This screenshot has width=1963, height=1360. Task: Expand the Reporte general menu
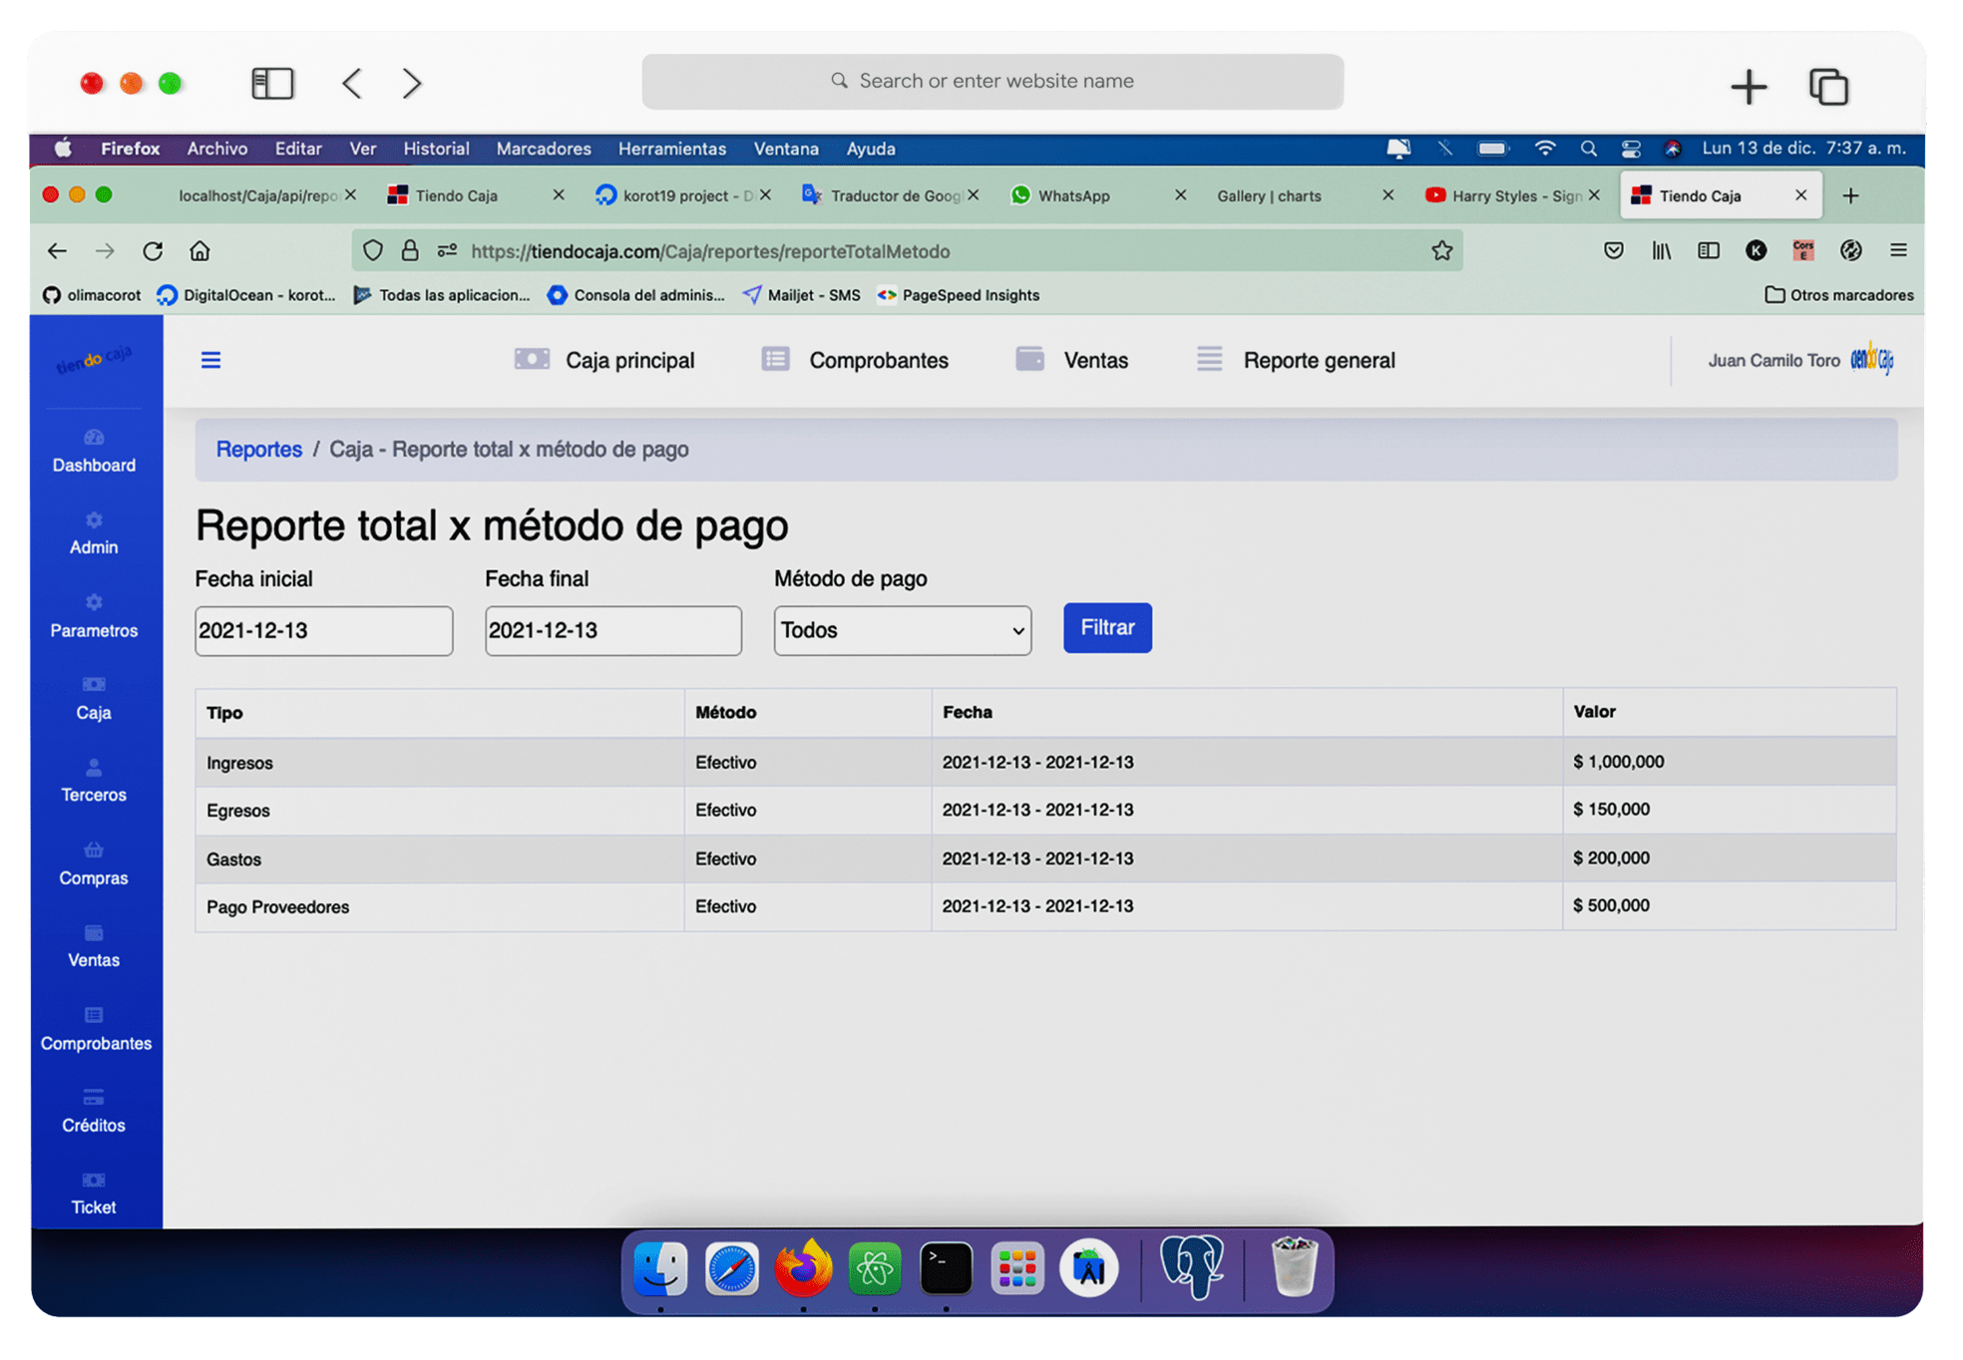[1319, 359]
